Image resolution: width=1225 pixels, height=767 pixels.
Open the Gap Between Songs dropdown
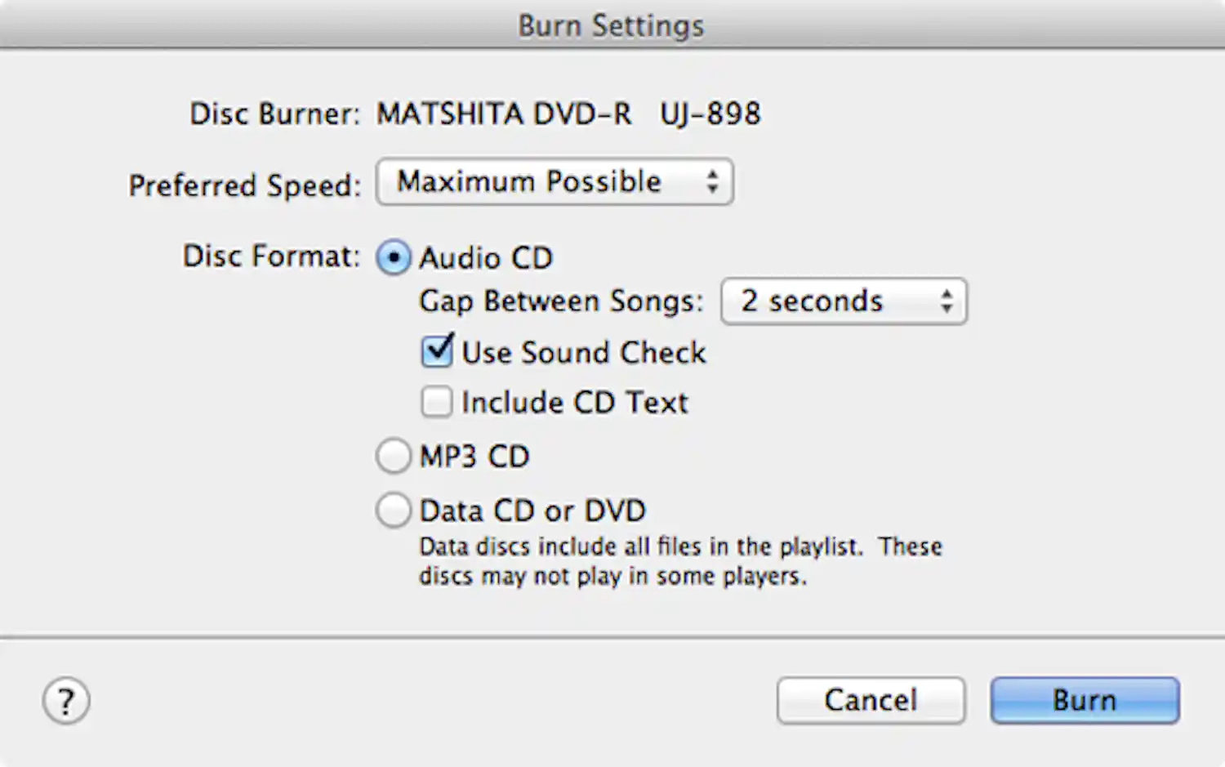pos(843,301)
